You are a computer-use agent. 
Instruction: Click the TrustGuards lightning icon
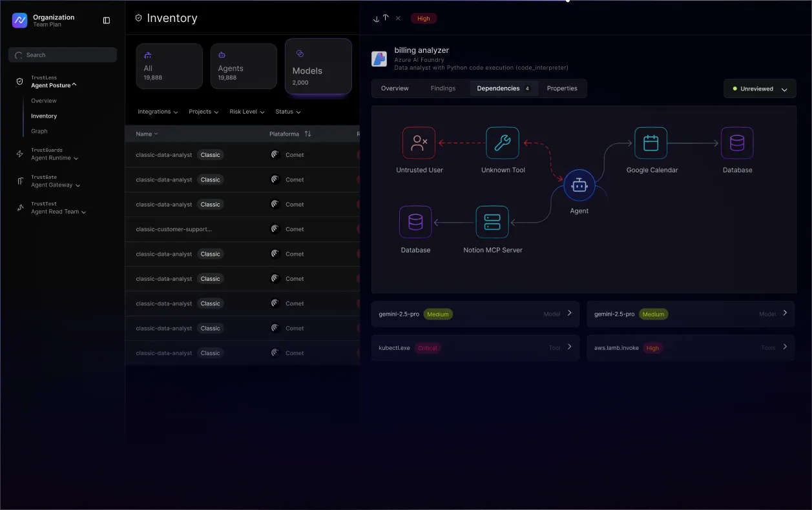(20, 154)
